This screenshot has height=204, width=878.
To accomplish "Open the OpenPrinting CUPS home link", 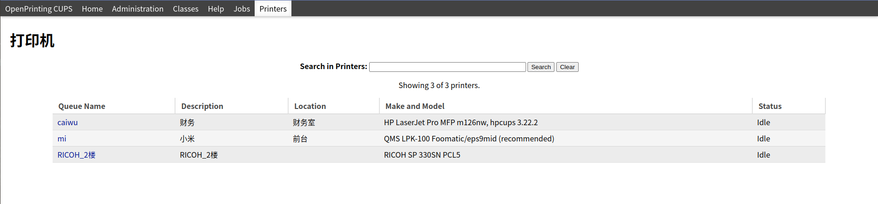I will (x=39, y=9).
